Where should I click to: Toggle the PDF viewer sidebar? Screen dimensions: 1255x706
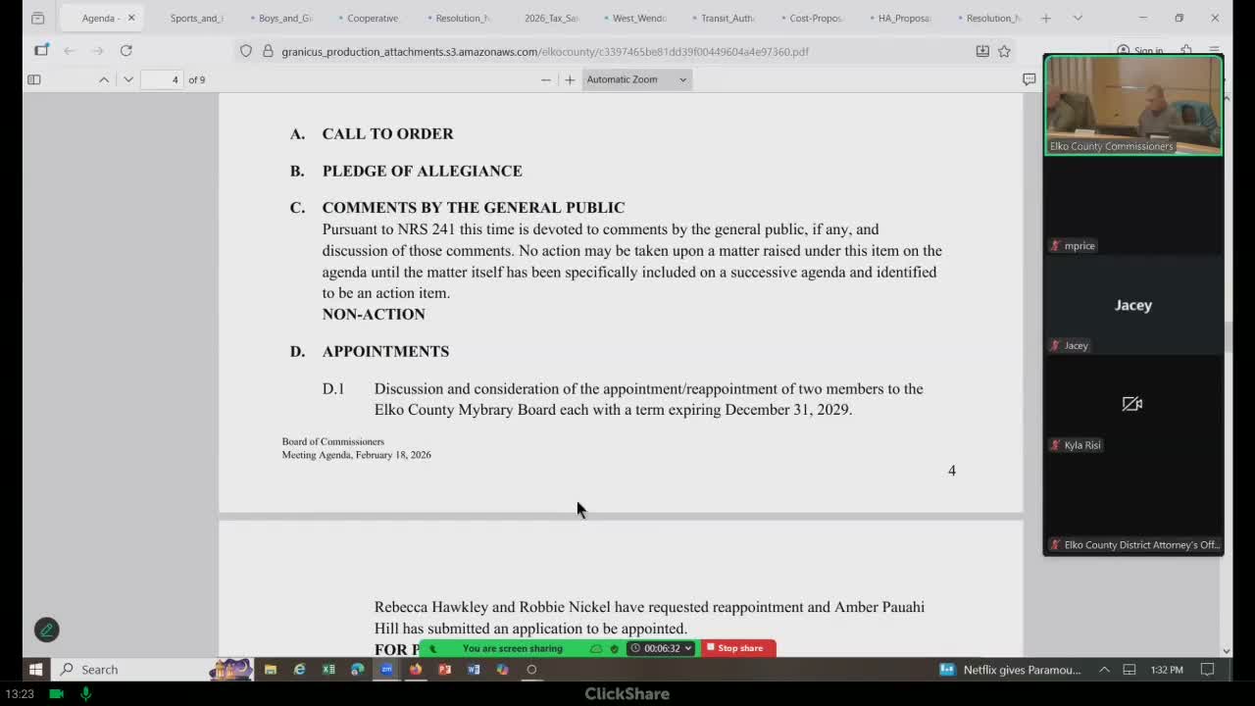[34, 79]
